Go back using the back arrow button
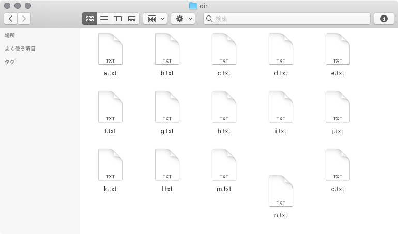This screenshot has height=234, width=398. (x=11, y=19)
